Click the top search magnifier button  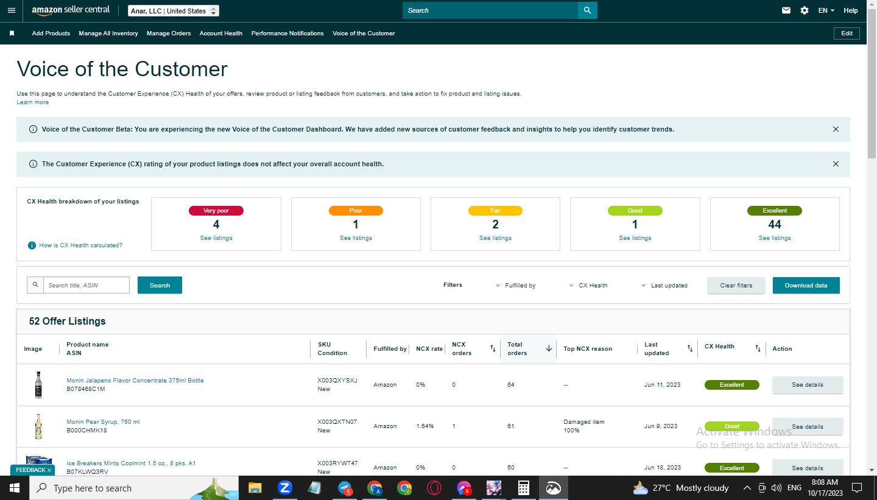tap(587, 10)
